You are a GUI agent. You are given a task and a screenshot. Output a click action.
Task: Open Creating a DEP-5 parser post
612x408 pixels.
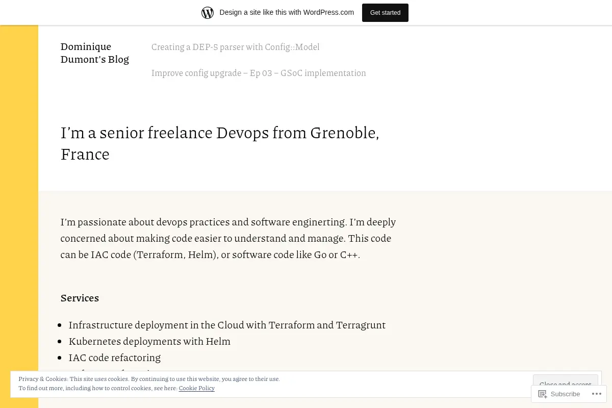click(236, 47)
